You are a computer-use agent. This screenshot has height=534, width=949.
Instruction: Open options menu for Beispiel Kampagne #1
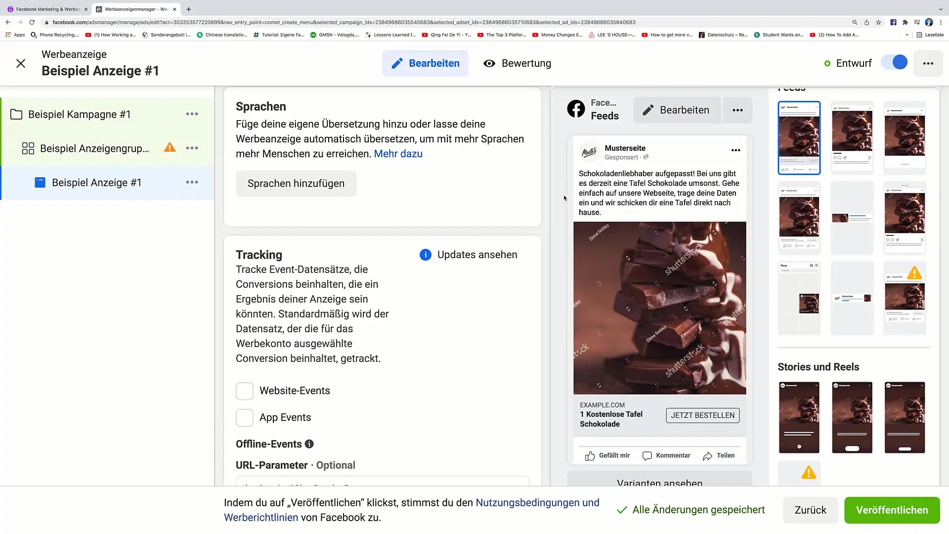pos(192,114)
